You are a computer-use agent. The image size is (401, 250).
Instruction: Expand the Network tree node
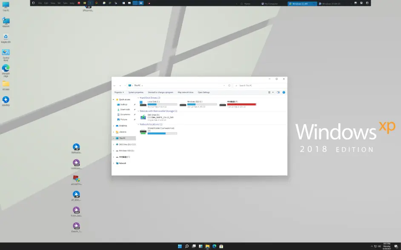pyautogui.click(x=114, y=163)
